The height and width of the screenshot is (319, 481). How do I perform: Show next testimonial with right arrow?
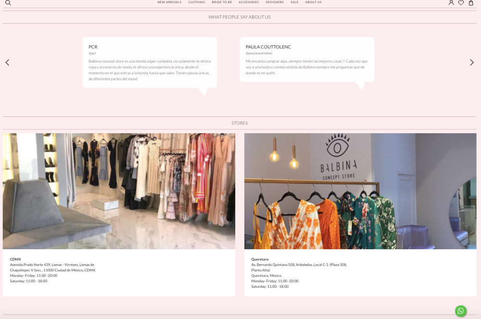tap(472, 63)
